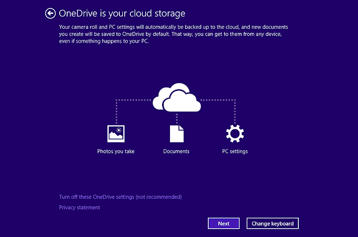Click the photo picture icon

116,134
